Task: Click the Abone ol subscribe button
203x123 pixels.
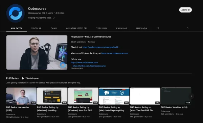Action: click(x=185, y=10)
